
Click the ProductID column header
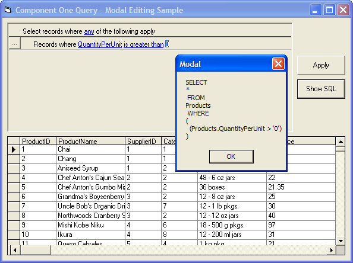click(x=38, y=142)
